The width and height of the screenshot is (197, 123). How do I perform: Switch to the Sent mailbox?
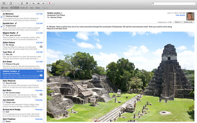(32, 8)
